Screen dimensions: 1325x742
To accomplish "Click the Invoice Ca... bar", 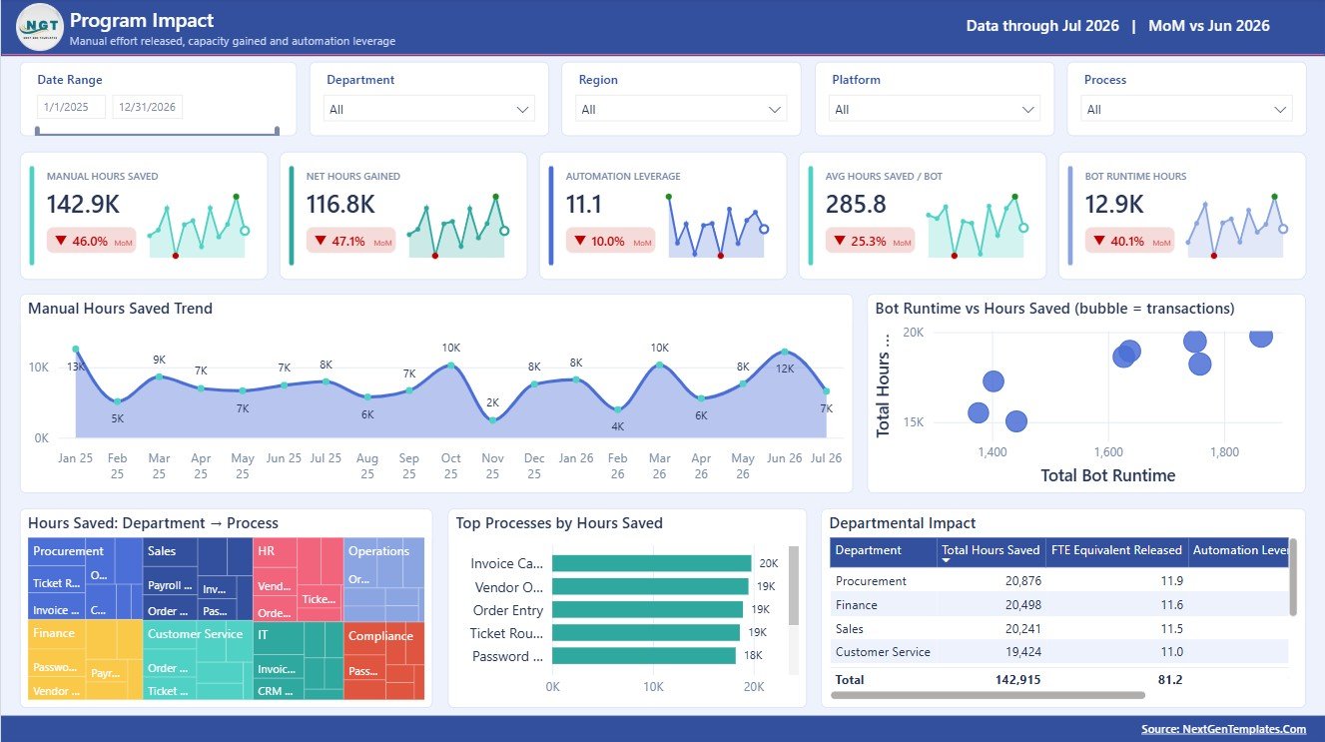I will click(x=651, y=563).
